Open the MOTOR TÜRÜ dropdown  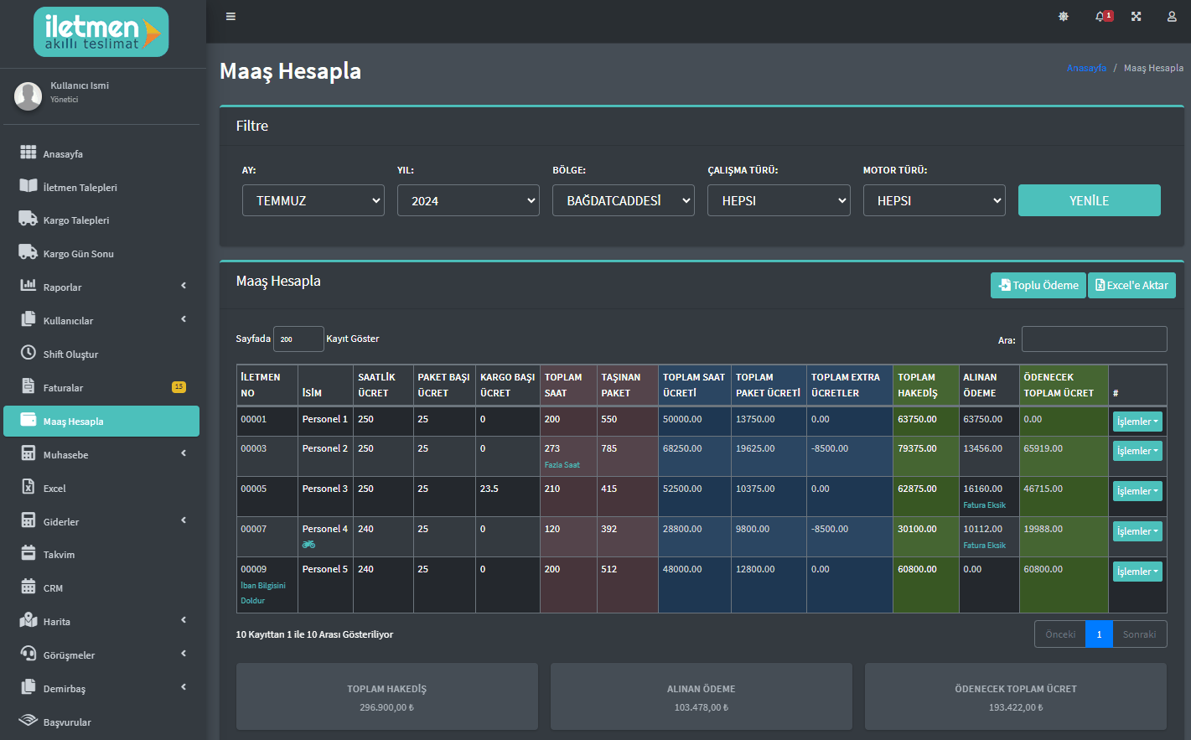(x=935, y=200)
